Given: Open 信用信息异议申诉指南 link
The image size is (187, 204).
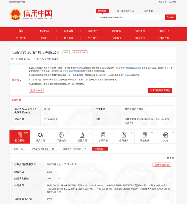Looking at the screenshot, I should pyautogui.click(x=133, y=68).
